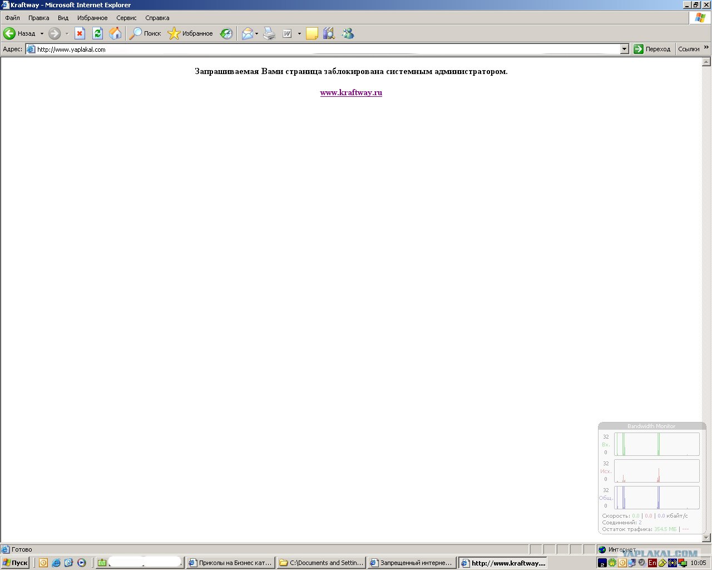Expand the Ссылки toolbar chevron
Viewport: 712px width, 570px height.
click(706, 47)
